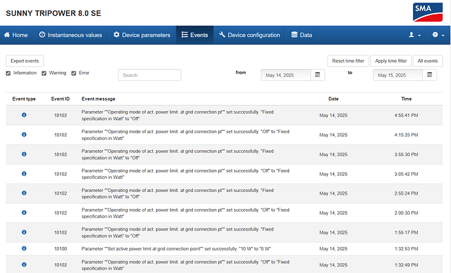The width and height of the screenshot is (451, 273).
Task: Click time value 4:55:41 PM
Action: (x=406, y=115)
